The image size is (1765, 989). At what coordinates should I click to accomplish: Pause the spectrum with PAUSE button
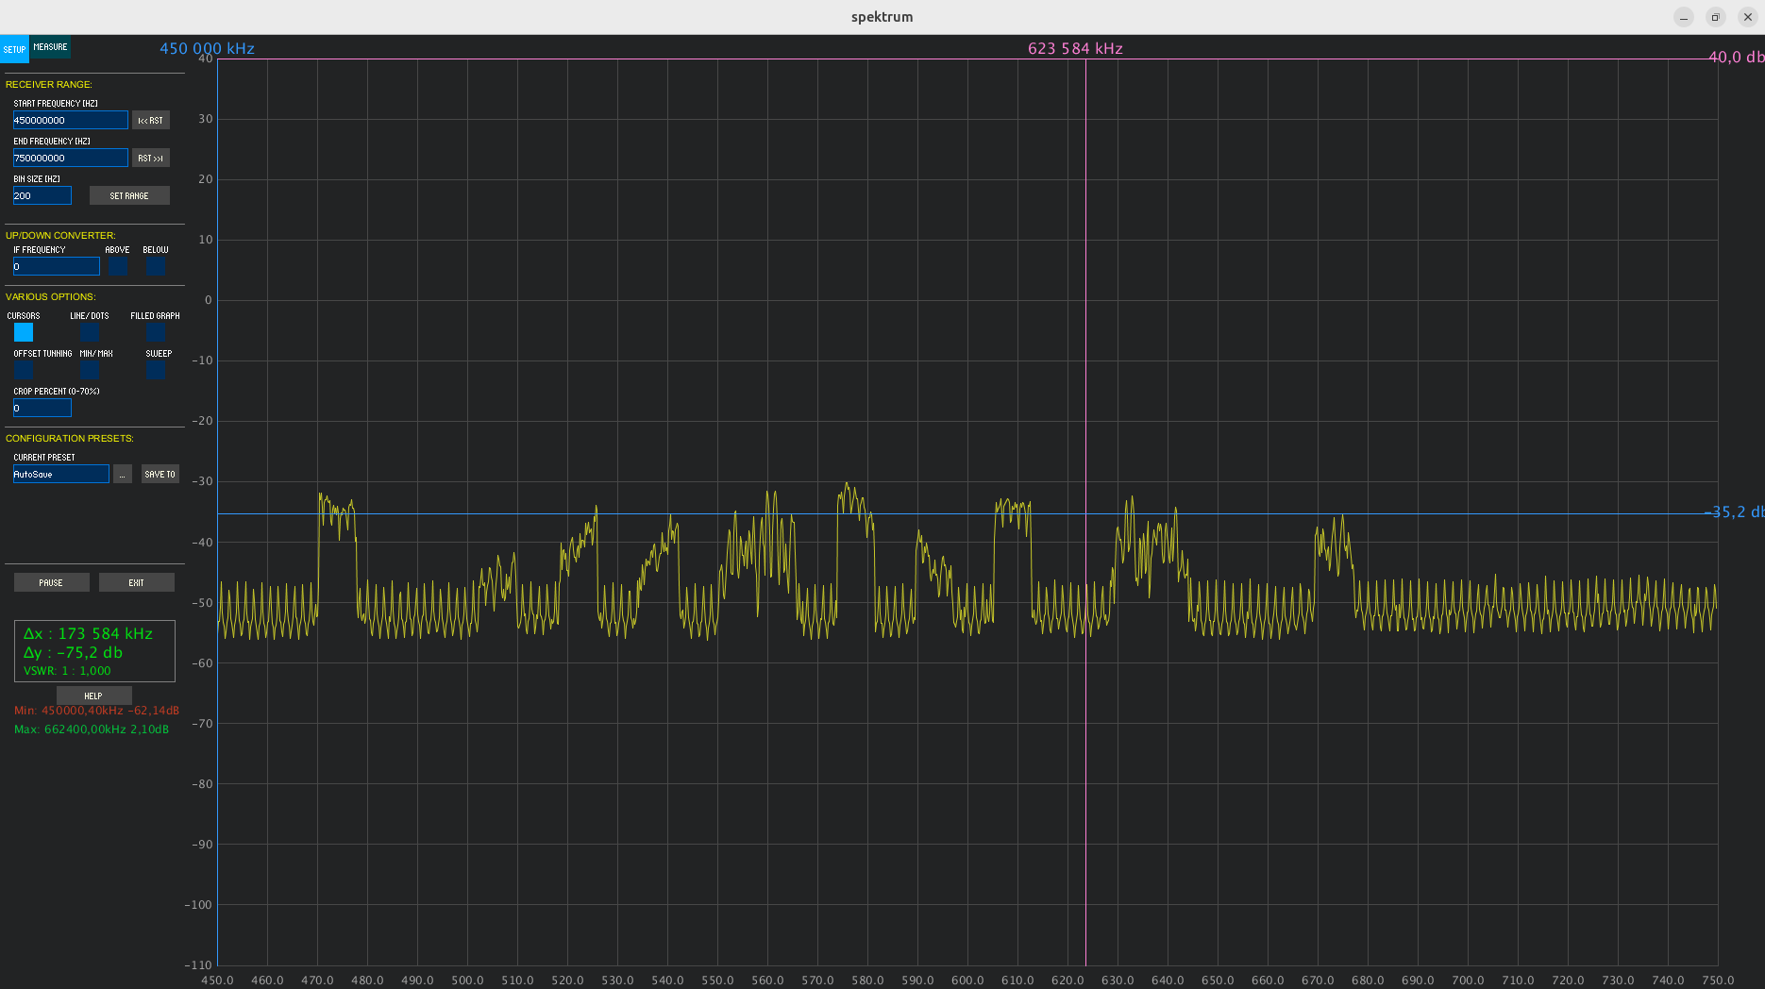[52, 582]
